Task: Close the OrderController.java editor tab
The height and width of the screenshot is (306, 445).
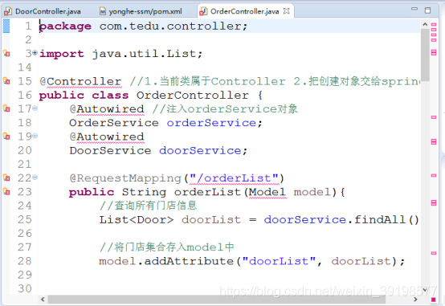Action: (x=287, y=11)
